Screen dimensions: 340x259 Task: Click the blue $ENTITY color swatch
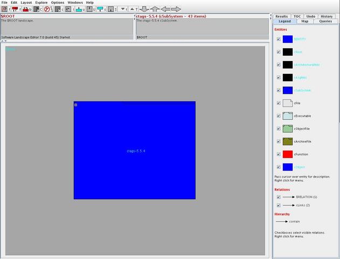click(288, 39)
